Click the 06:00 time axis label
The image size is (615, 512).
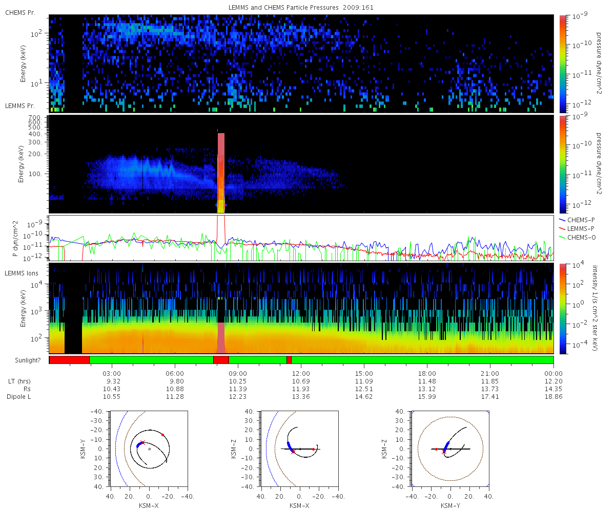175,373
